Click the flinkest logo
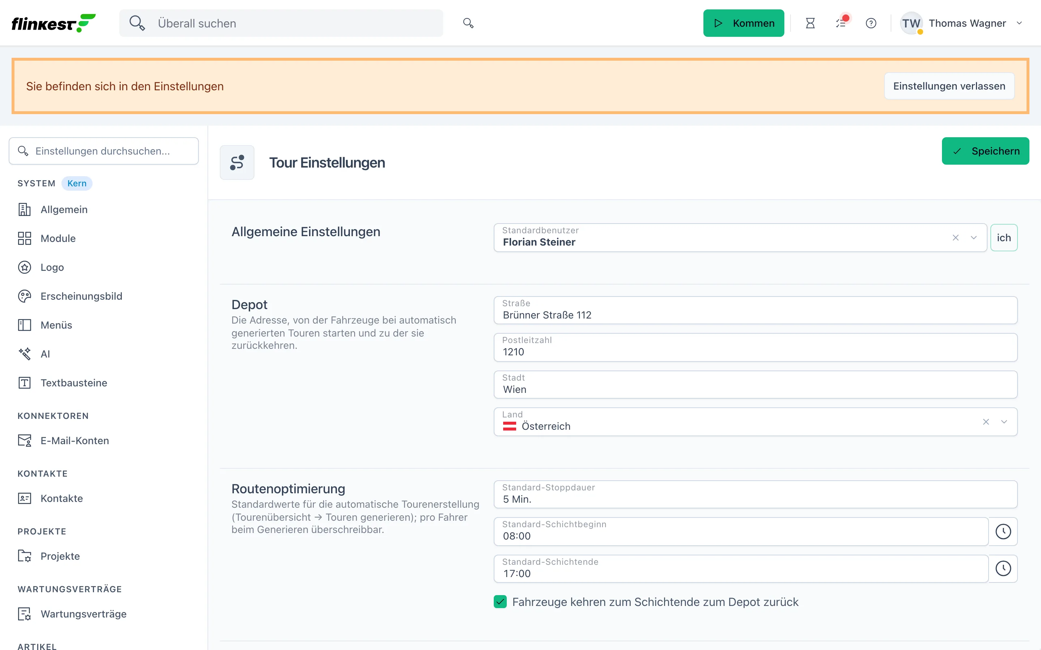This screenshot has height=650, width=1041. pyautogui.click(x=53, y=23)
